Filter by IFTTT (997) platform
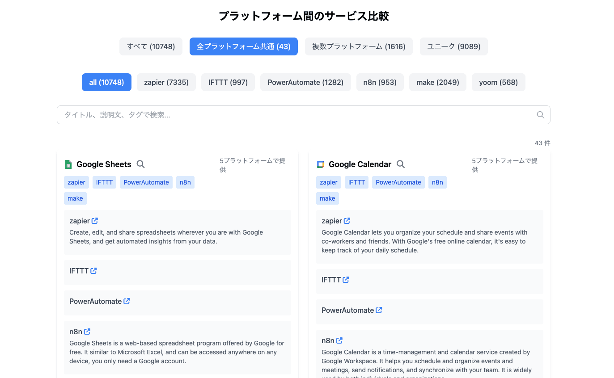The height and width of the screenshot is (378, 614). click(x=228, y=82)
